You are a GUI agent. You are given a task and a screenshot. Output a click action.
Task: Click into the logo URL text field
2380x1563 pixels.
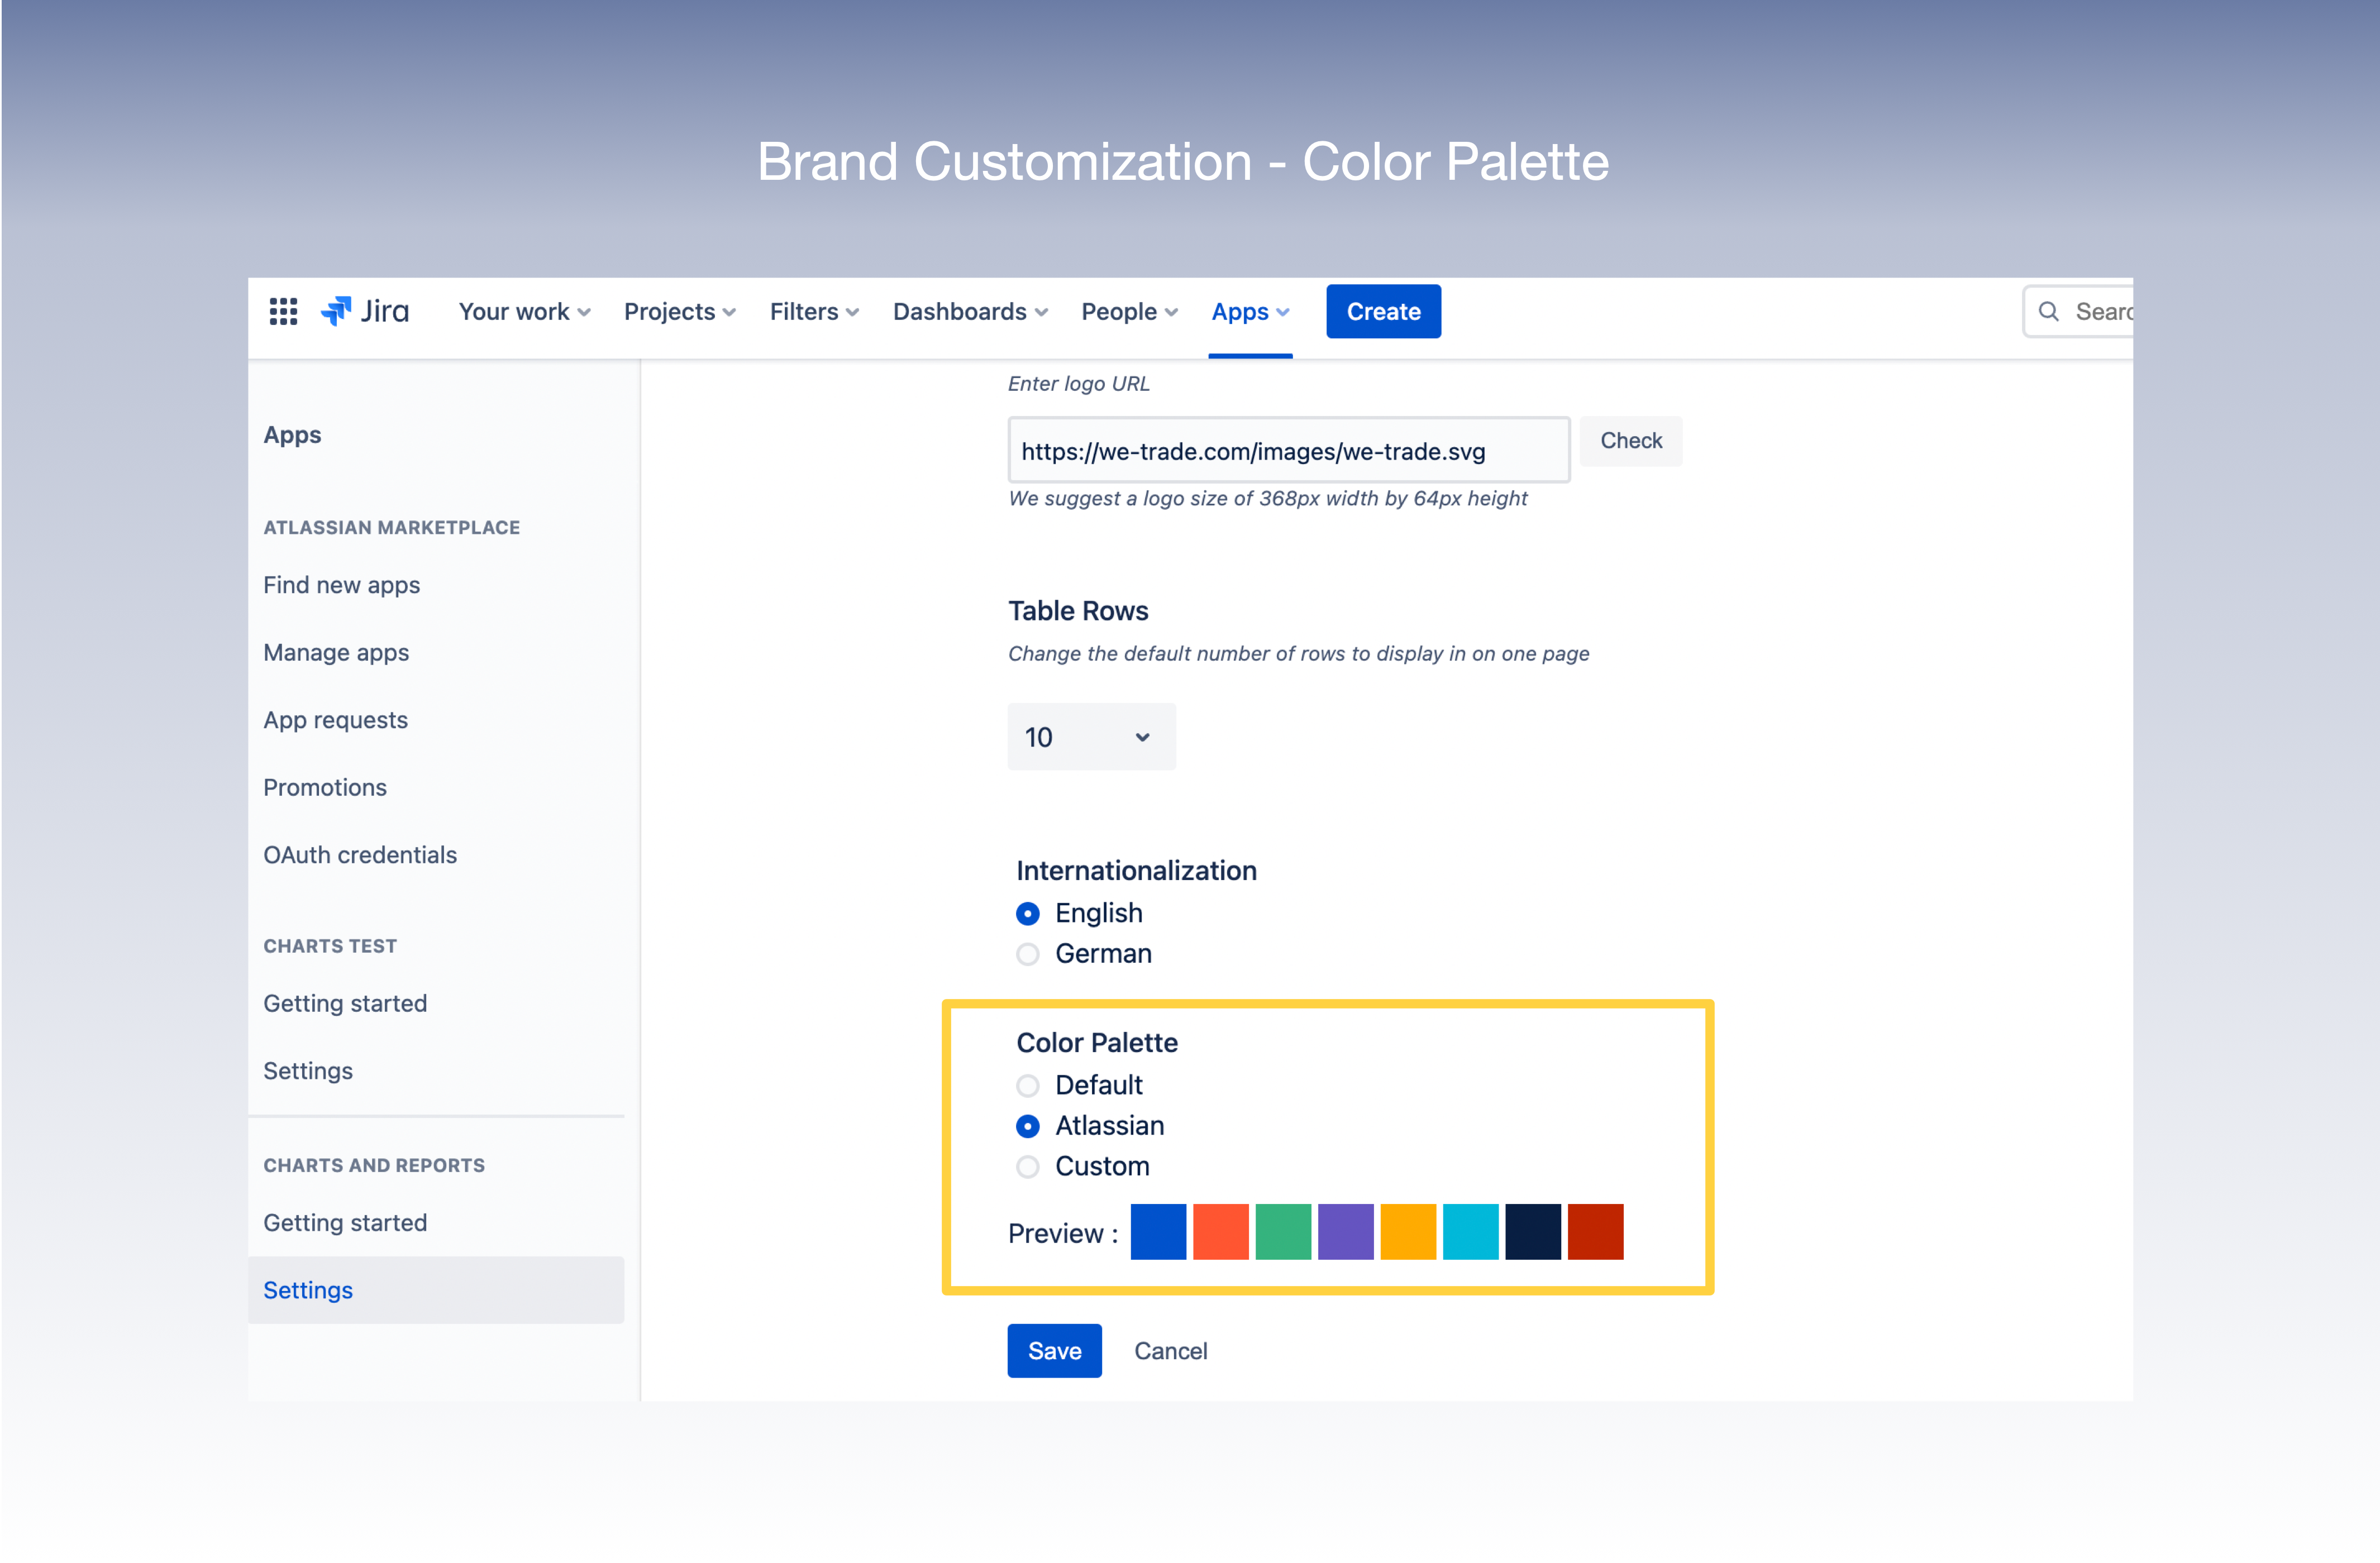pyautogui.click(x=1287, y=451)
